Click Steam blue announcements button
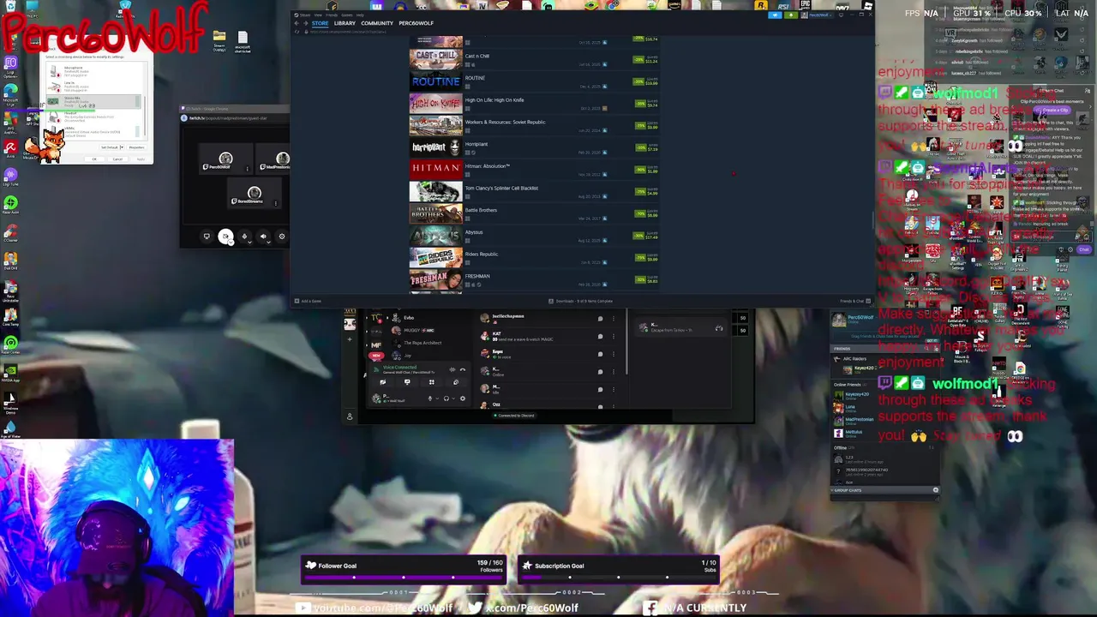Image resolution: width=1097 pixels, height=617 pixels. click(x=775, y=15)
